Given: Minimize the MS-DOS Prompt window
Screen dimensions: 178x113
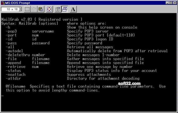Looking at the screenshot, I should click(x=167, y=3).
